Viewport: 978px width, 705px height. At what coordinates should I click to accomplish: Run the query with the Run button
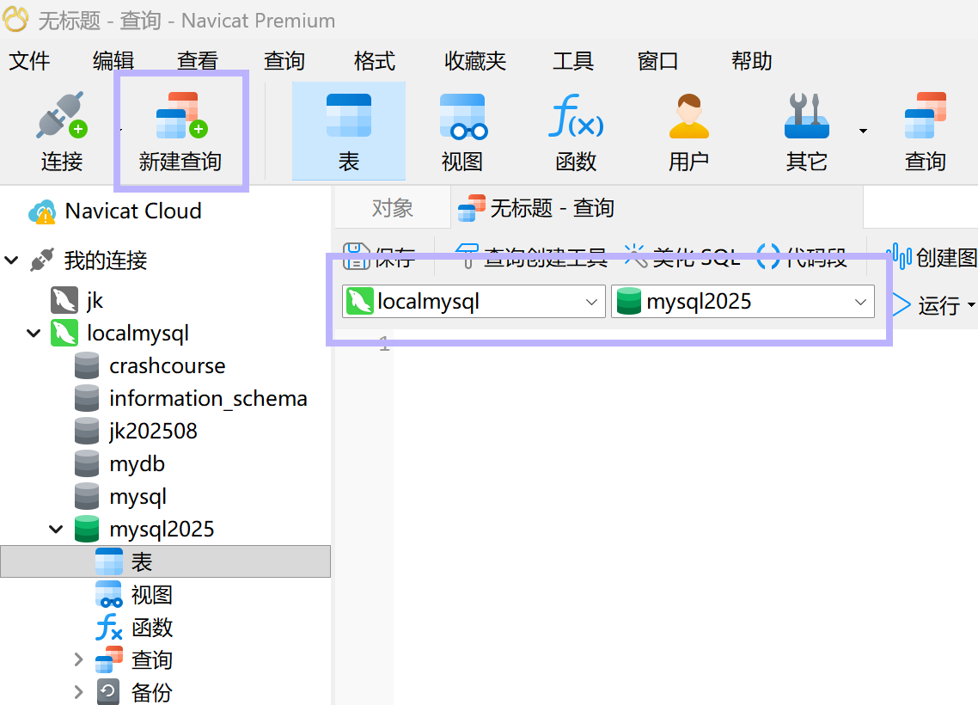927,305
